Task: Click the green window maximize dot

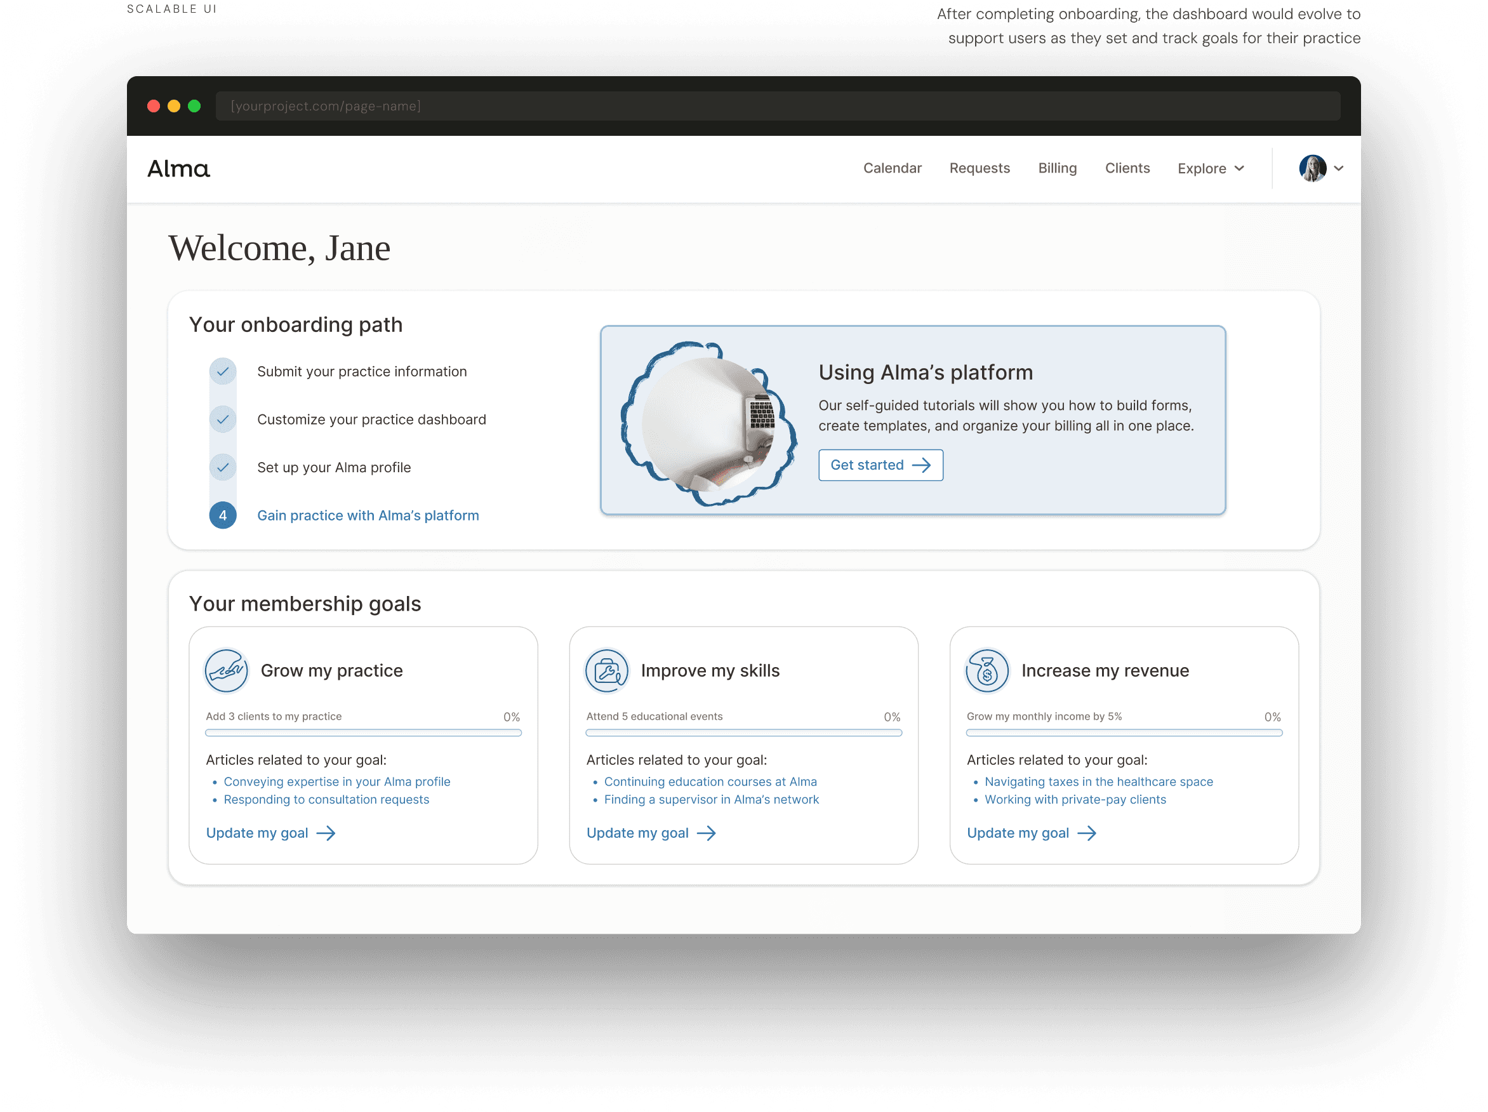Action: [194, 106]
